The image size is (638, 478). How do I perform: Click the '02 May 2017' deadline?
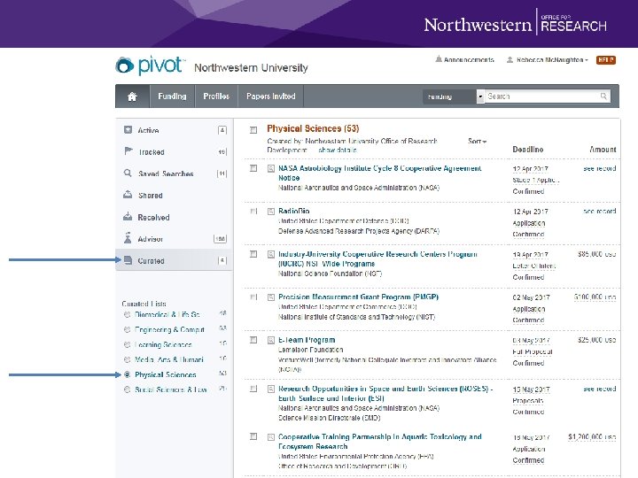point(531,297)
